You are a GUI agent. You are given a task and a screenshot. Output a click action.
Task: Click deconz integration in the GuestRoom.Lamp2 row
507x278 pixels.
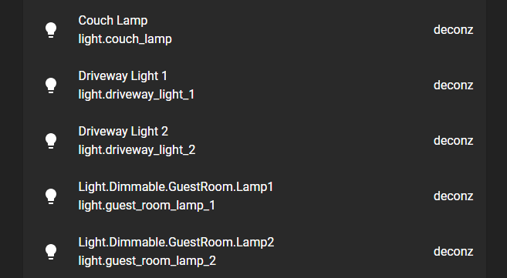(453, 252)
